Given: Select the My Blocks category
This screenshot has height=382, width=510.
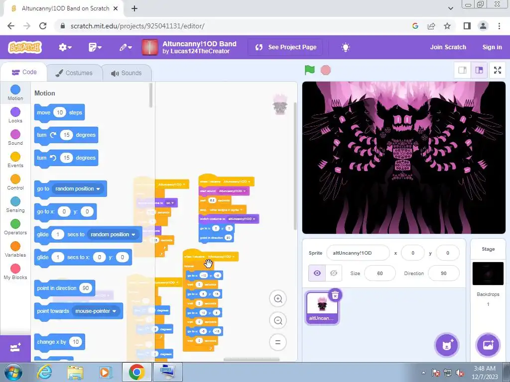Looking at the screenshot, I should click(15, 272).
